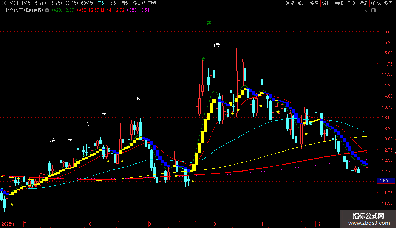Image resolution: width=396 pixels, height=228 pixels.
Task: Click the 返回 back button
Action: pyautogui.click(x=388, y=3)
